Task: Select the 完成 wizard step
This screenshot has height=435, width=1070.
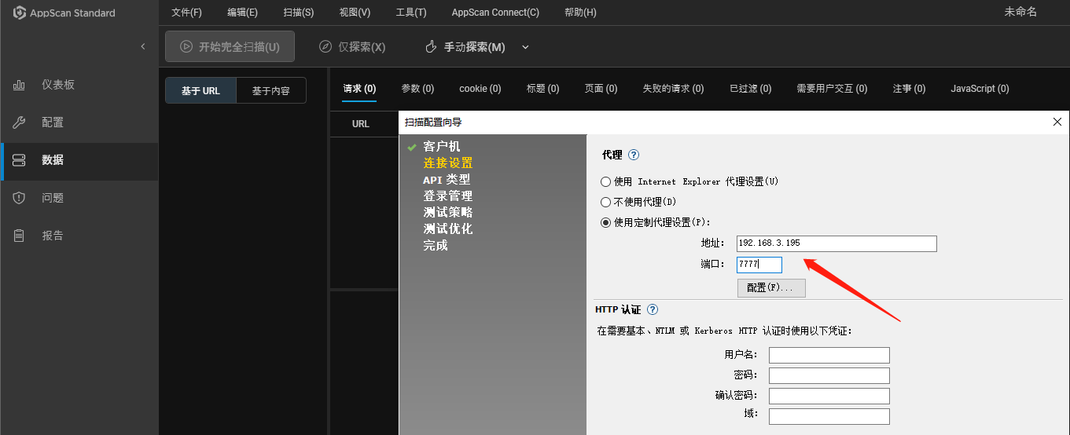Action: [x=436, y=246]
